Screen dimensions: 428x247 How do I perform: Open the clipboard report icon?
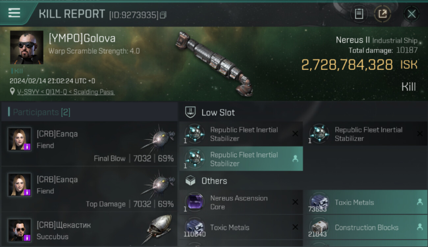click(359, 14)
